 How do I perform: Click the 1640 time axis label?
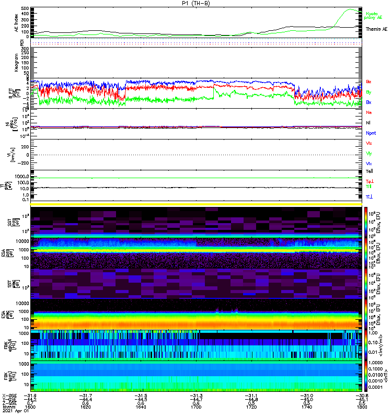pyautogui.click(x=141, y=407)
